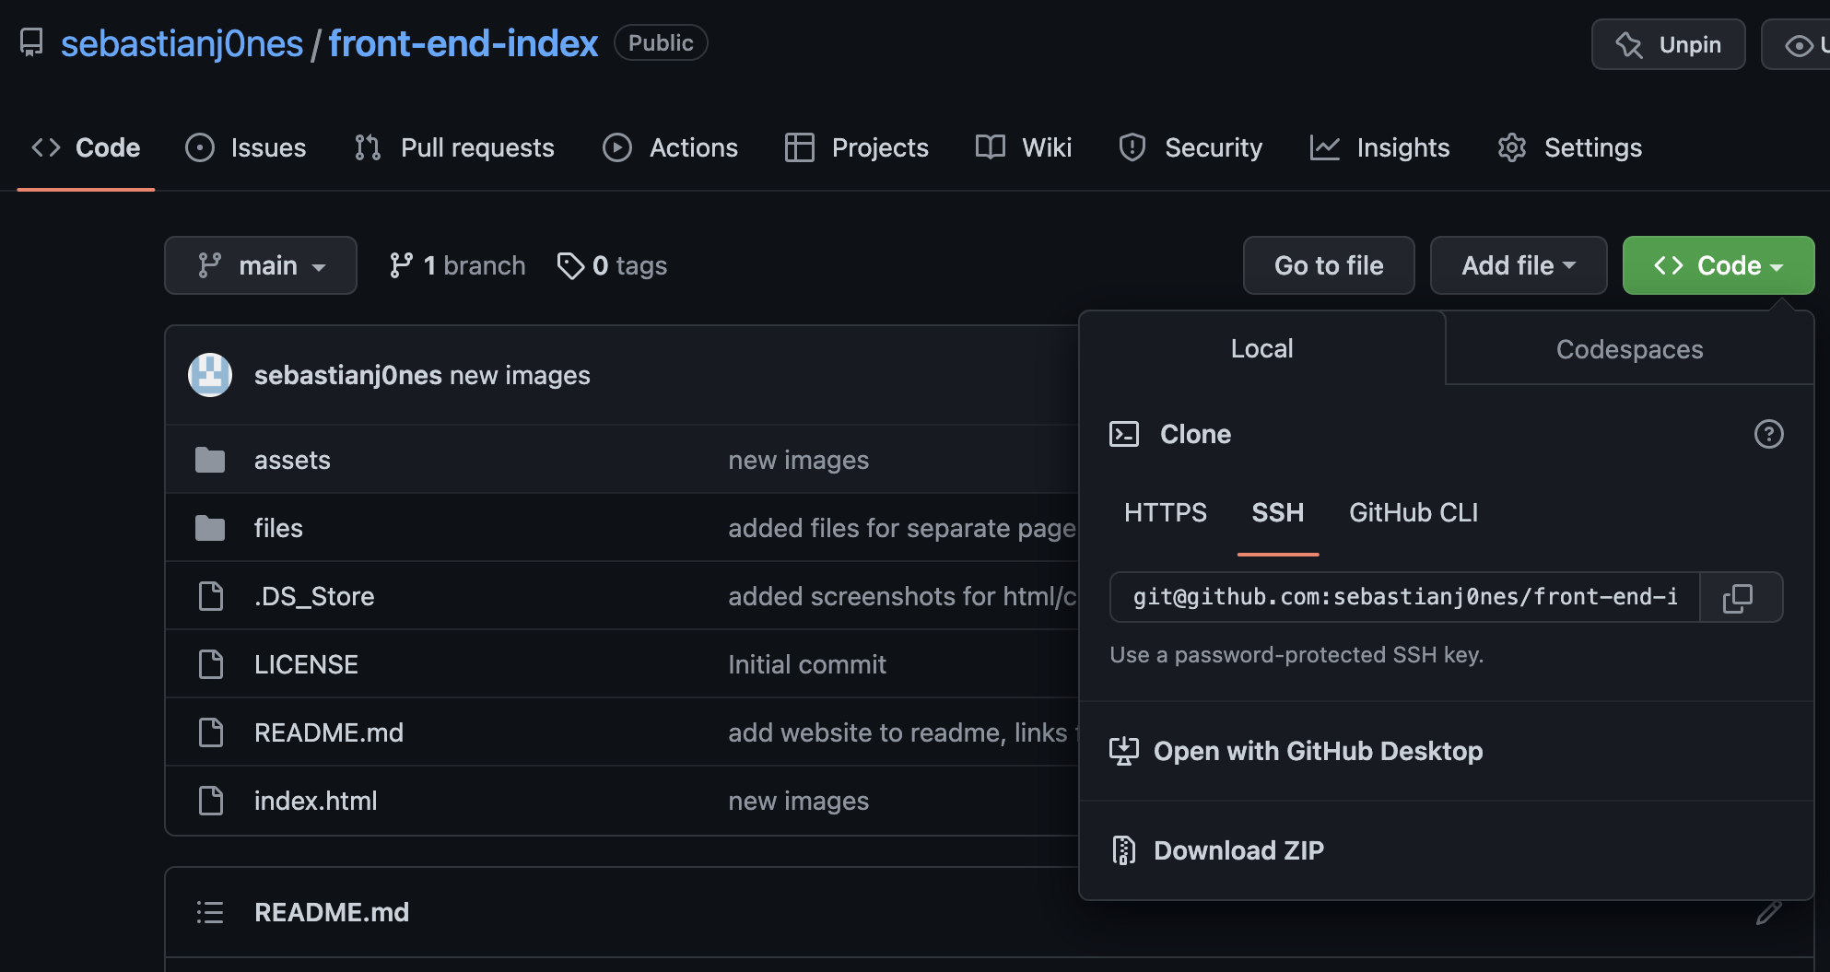Click the README.md heading in the readme panel

pyautogui.click(x=332, y=912)
